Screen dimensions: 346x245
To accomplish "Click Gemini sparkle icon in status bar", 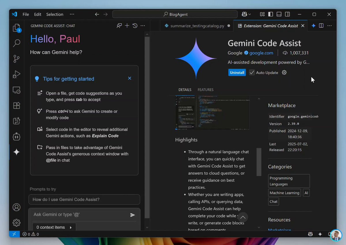I will pos(320,234).
